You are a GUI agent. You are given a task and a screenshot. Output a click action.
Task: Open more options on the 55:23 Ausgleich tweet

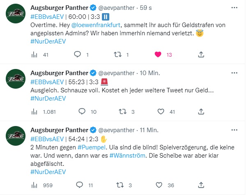[x=234, y=73]
